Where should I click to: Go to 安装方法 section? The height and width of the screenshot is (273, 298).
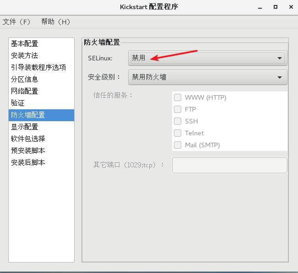click(x=42, y=55)
